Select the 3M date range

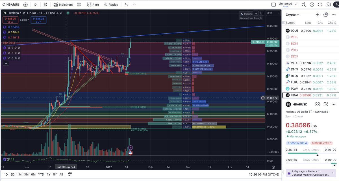pyautogui.click(x=26, y=174)
